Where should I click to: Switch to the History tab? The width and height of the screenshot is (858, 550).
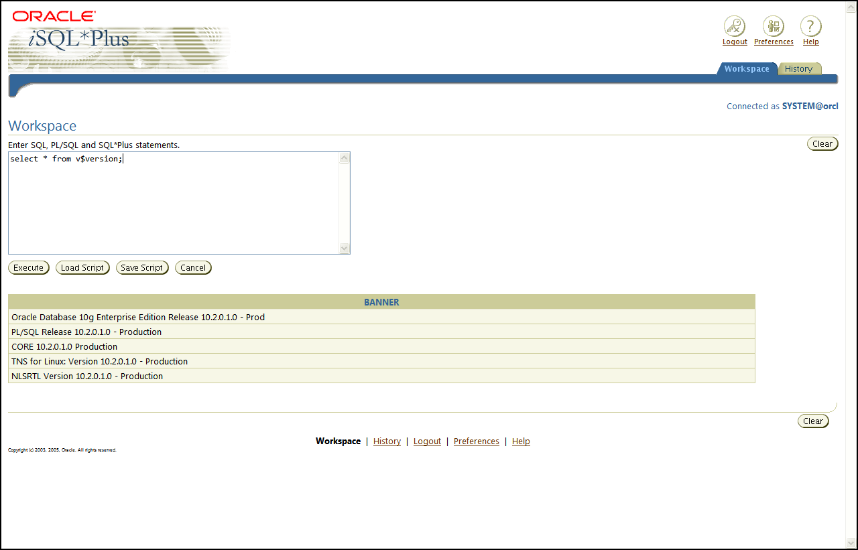pos(799,68)
